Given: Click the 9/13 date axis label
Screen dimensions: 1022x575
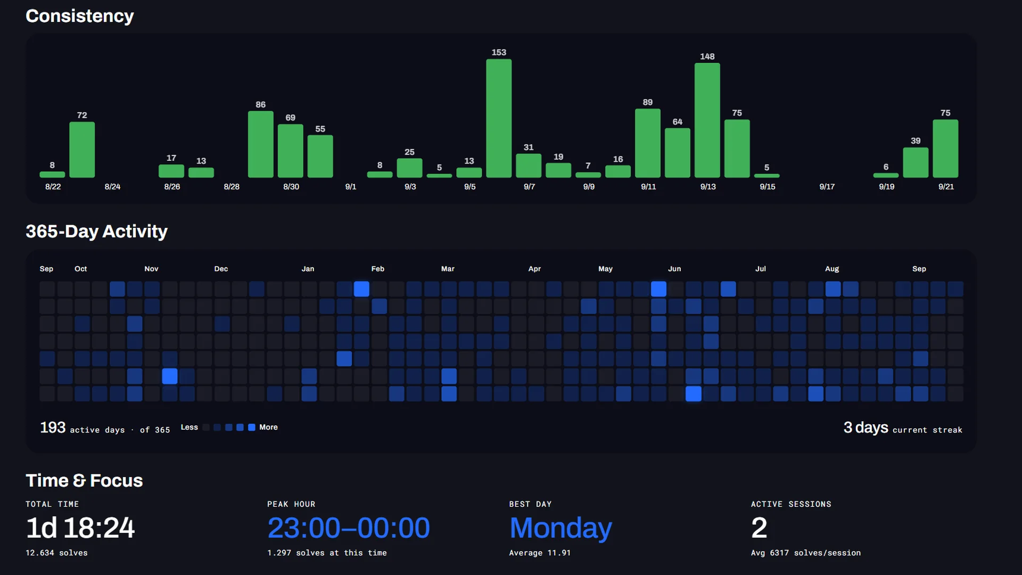Looking at the screenshot, I should coord(708,187).
